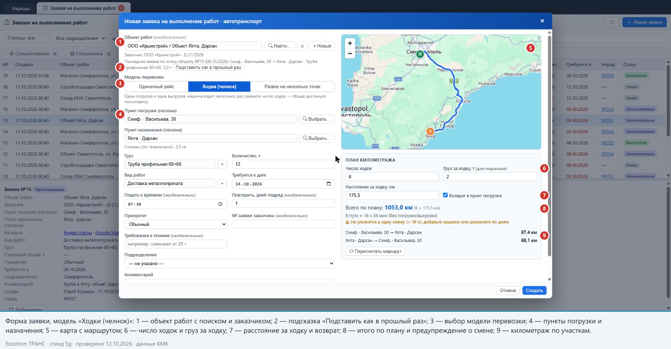
Task: Open Заявки на выполнение работ tab
Action: coord(83,8)
